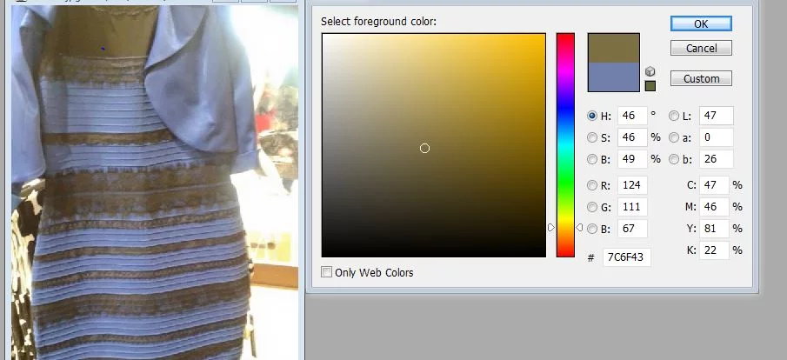Image resolution: width=787 pixels, height=360 pixels.
Task: Click the blue field showing 67
Action: point(632,229)
